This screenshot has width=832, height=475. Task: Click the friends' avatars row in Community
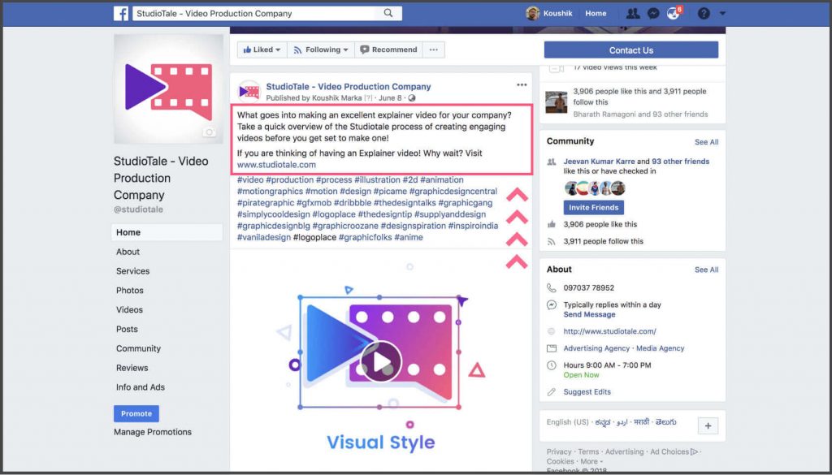tap(595, 188)
